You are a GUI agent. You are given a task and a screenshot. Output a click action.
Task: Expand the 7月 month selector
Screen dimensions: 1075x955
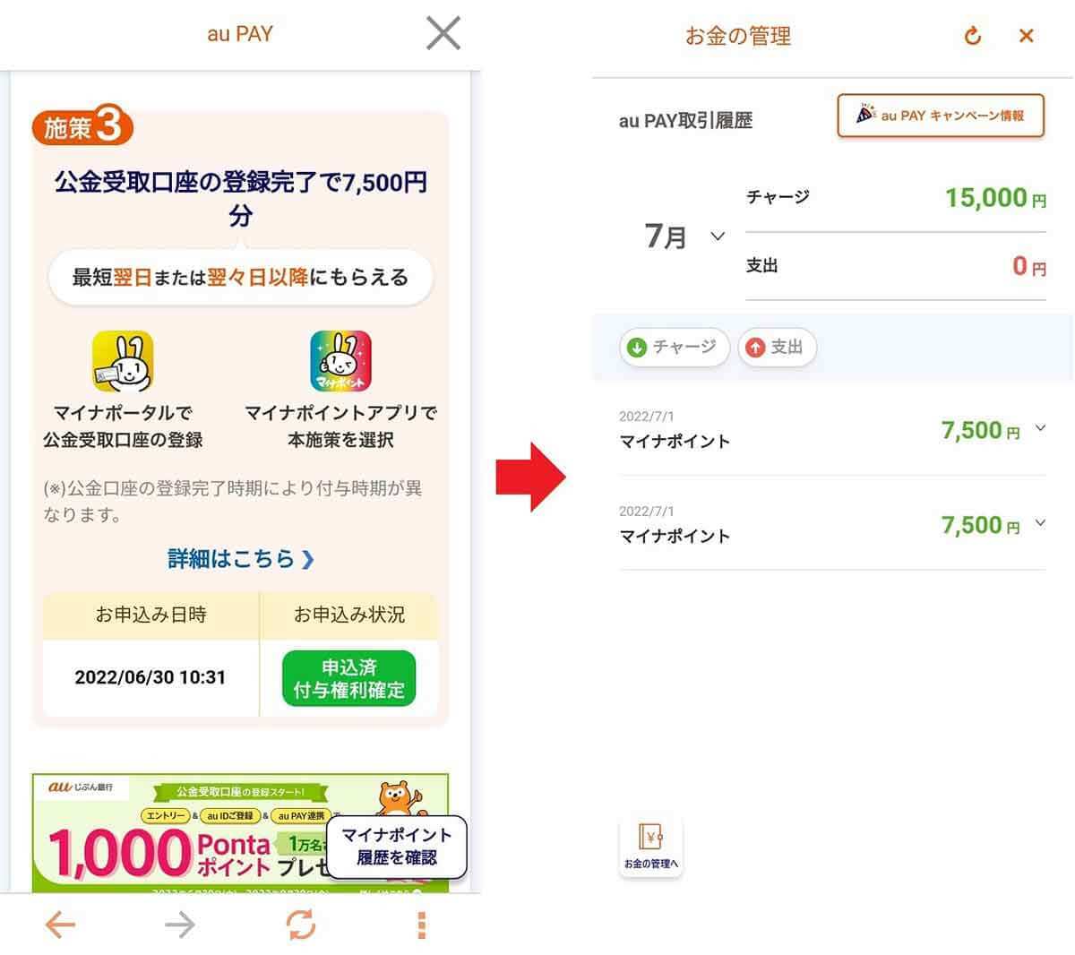(x=684, y=237)
